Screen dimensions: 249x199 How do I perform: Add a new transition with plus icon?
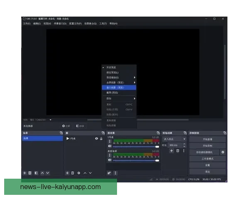171,151
